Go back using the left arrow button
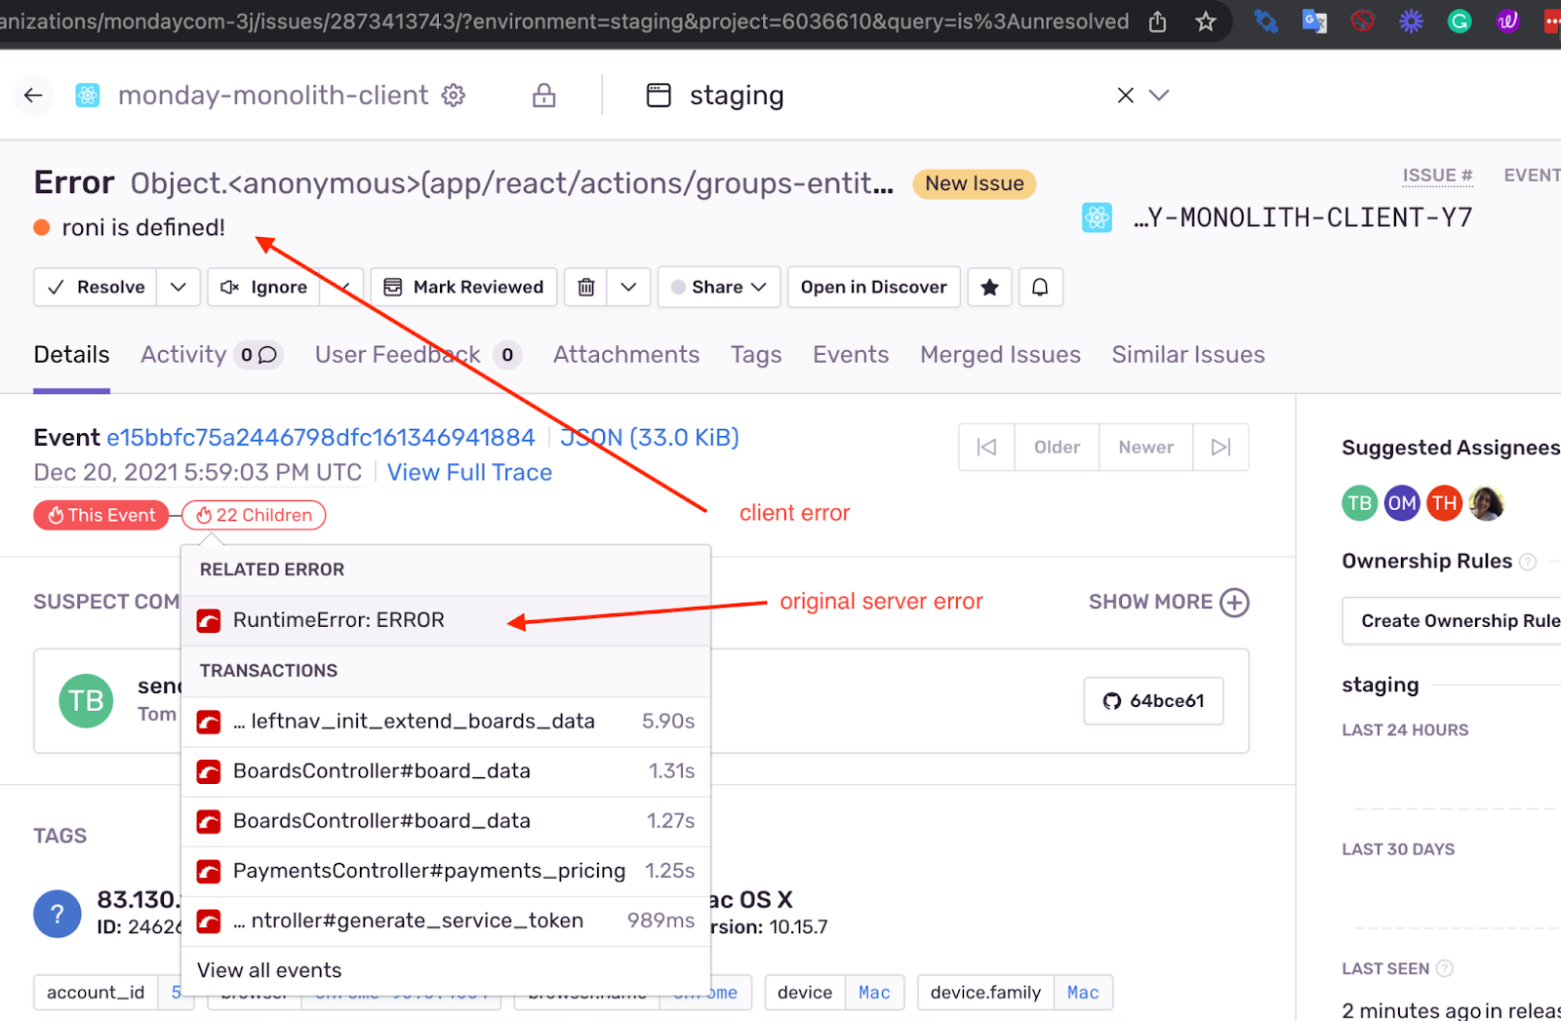 pyautogui.click(x=33, y=95)
